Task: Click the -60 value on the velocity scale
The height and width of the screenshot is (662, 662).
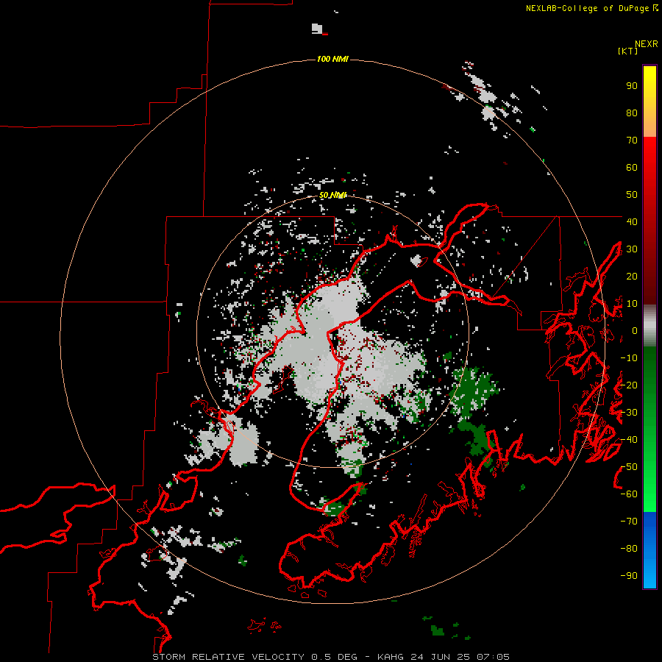Action: [629, 494]
